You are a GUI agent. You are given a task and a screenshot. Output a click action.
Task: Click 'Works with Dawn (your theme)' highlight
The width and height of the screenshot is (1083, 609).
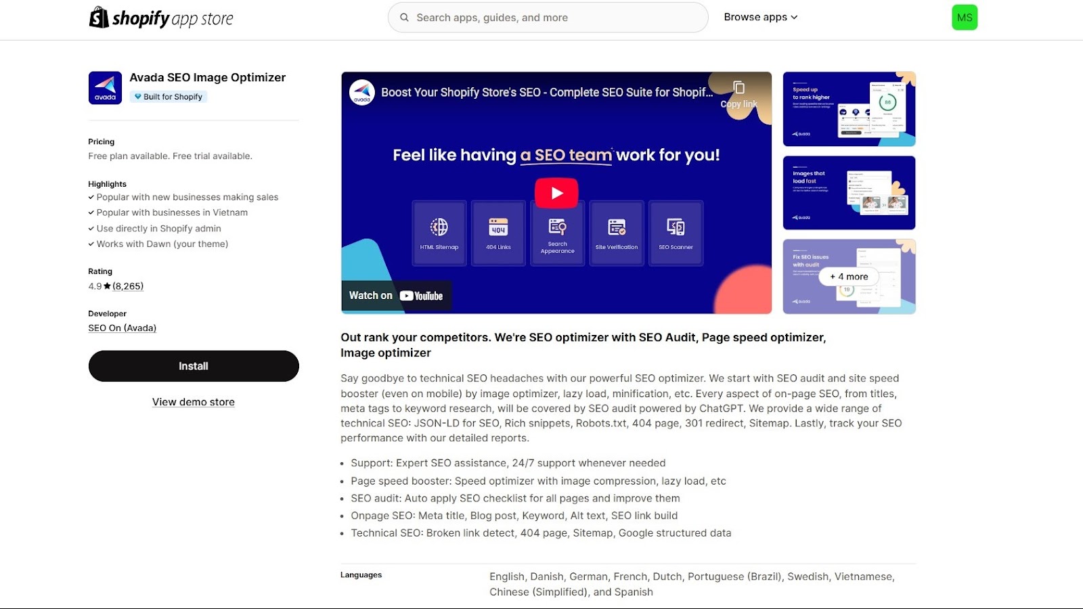tap(162, 244)
